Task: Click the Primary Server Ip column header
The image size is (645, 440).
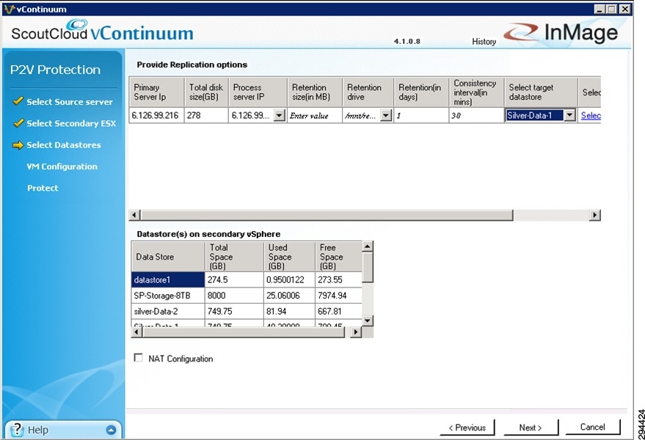Action: (x=156, y=92)
